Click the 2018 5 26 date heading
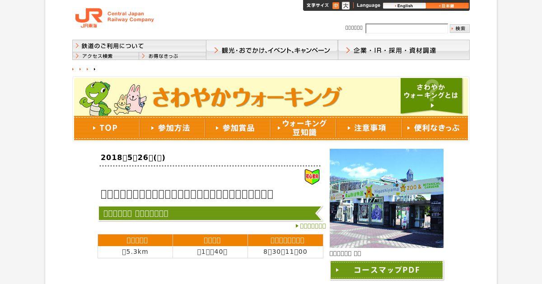The width and height of the screenshot is (542, 284). [x=133, y=157]
